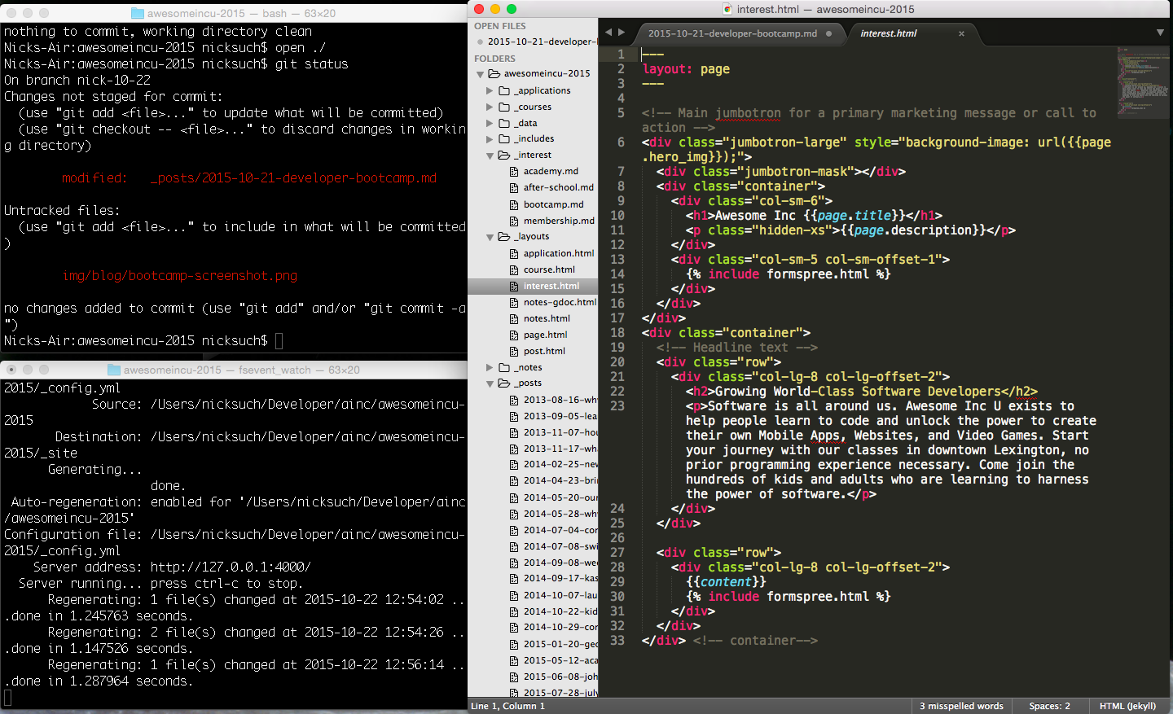Collapse the _interest folder
The height and width of the screenshot is (714, 1173).
490,155
